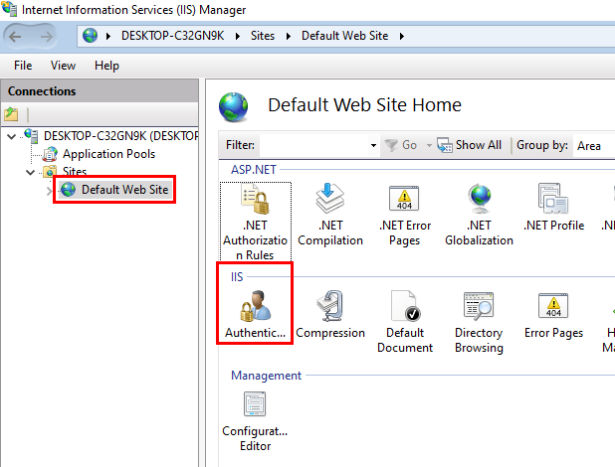Click the globe icon in address bar
Screen dimensions: 615x467
pos(90,36)
